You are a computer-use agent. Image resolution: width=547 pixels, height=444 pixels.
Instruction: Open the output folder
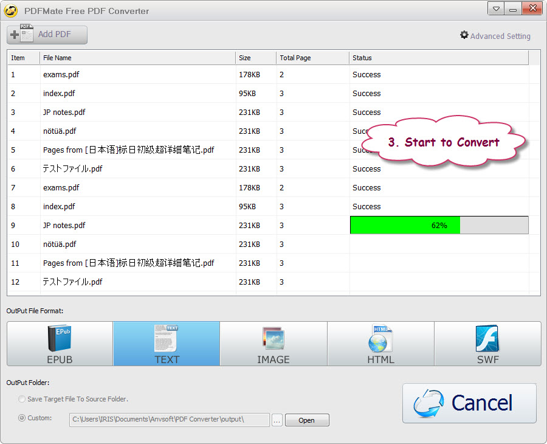point(307,420)
